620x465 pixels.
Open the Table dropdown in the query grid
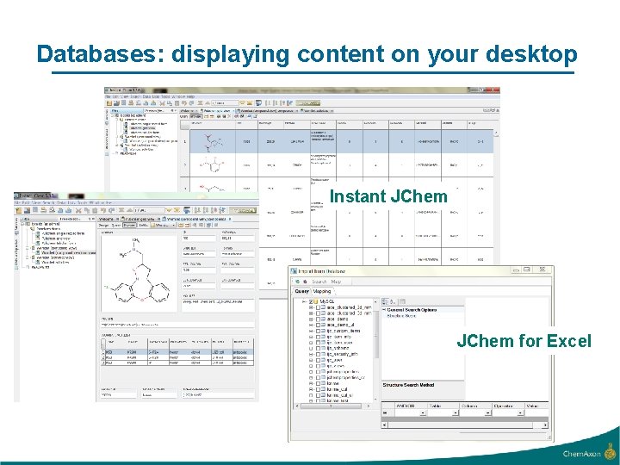pyautogui.click(x=456, y=412)
